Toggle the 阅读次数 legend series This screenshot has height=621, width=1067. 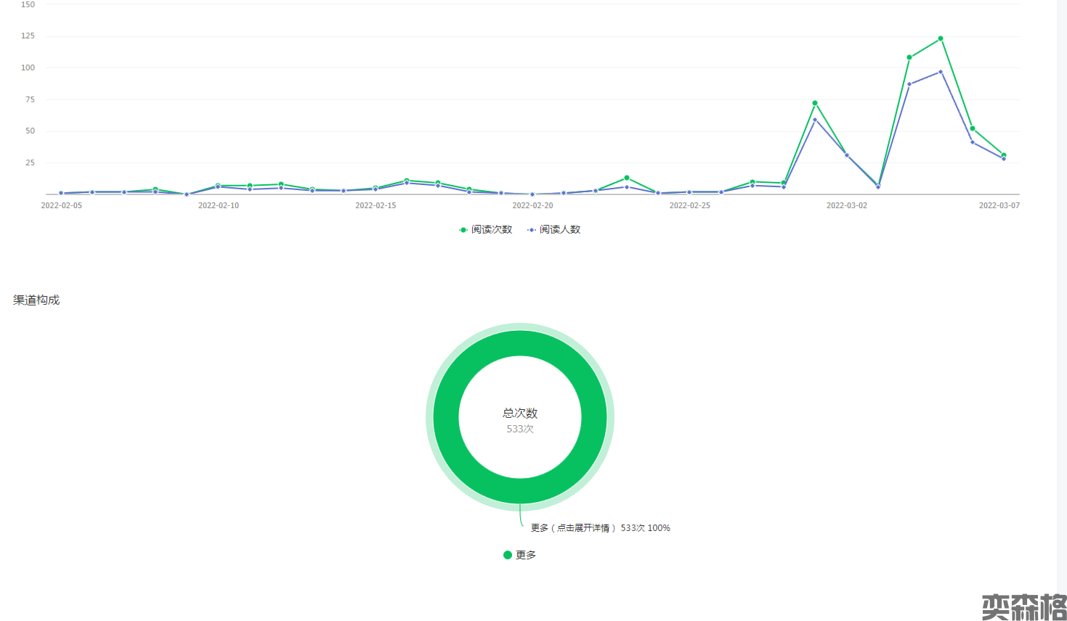coord(491,229)
